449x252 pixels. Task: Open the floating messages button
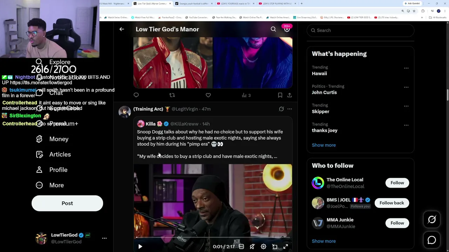coord(432,240)
